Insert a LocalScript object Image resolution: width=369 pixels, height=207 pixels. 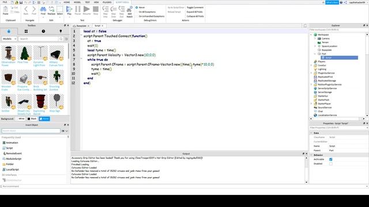point(10,170)
